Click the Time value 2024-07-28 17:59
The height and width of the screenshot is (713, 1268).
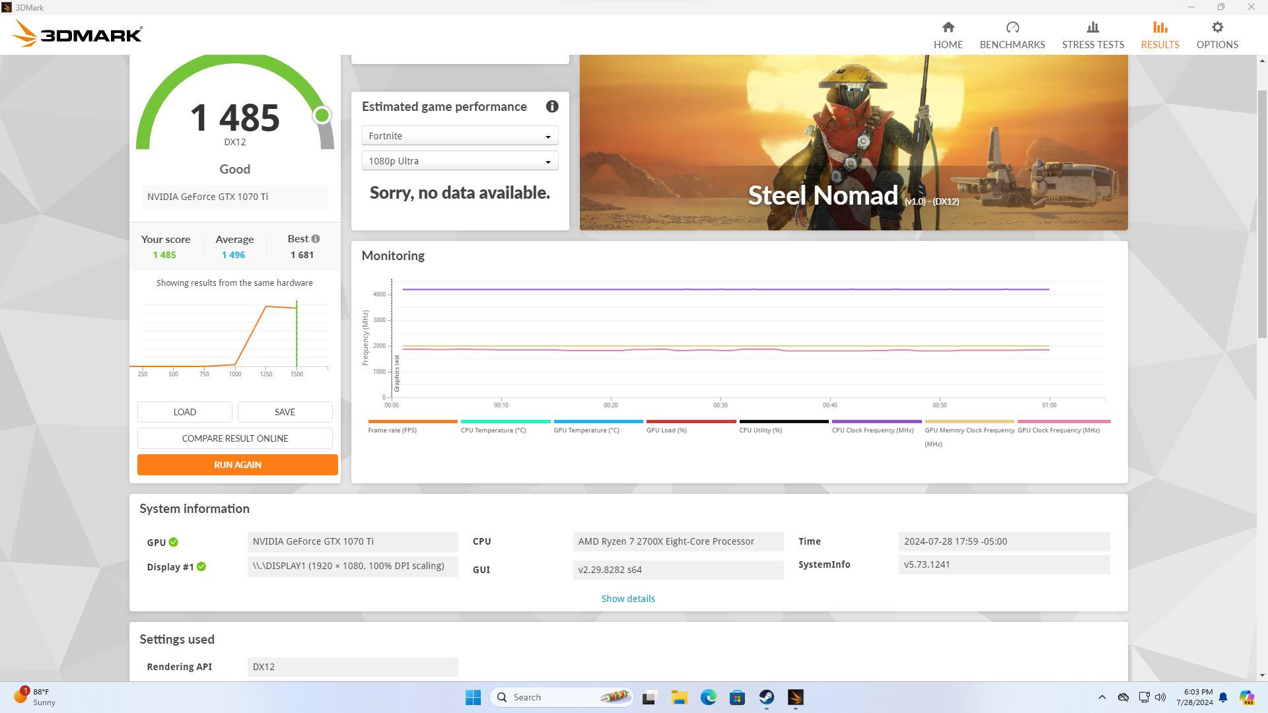pyautogui.click(x=1004, y=542)
